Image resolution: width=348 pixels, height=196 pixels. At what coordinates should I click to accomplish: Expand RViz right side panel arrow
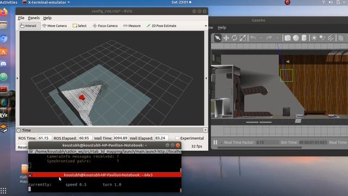206,78
